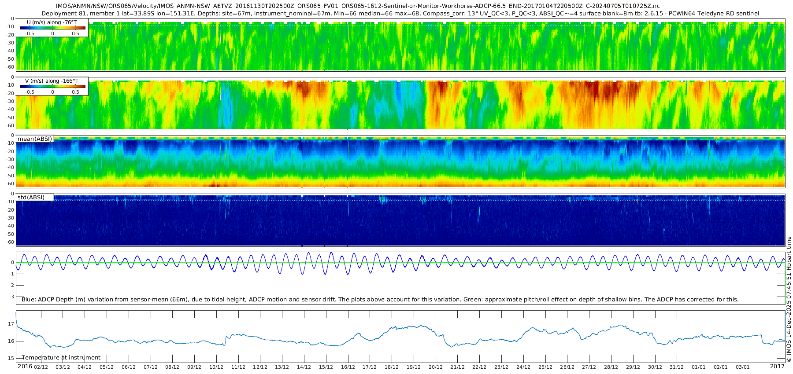
Task: Click the 2017 year label on axis
Action: coord(777,366)
